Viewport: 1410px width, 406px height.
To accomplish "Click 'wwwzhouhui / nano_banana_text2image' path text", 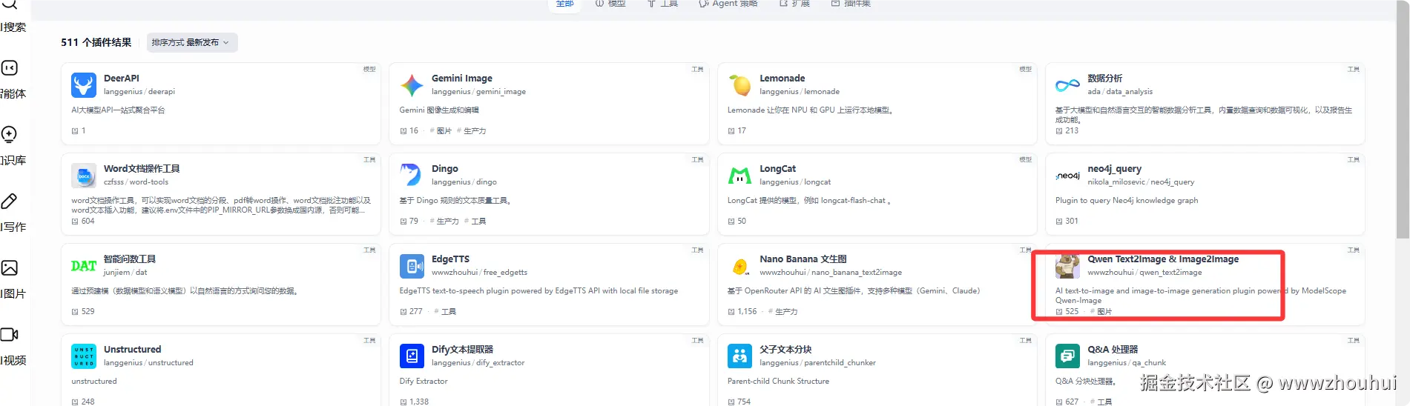I will pyautogui.click(x=831, y=273).
